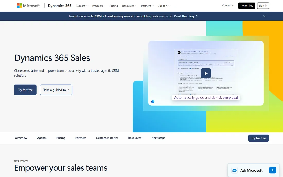Open the Contact us link
283x177 pixels.
pyautogui.click(x=228, y=6)
